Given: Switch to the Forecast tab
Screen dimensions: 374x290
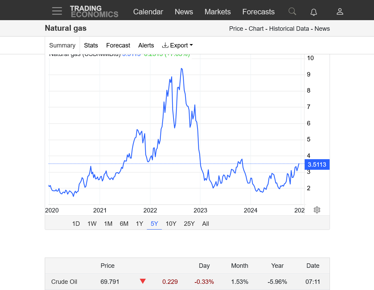Looking at the screenshot, I should coord(118,45).
